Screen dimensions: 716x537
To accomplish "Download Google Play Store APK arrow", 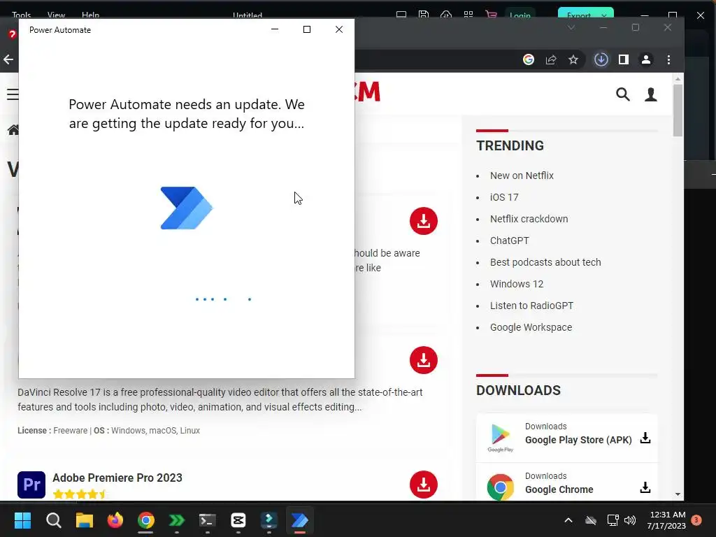I will [645, 438].
